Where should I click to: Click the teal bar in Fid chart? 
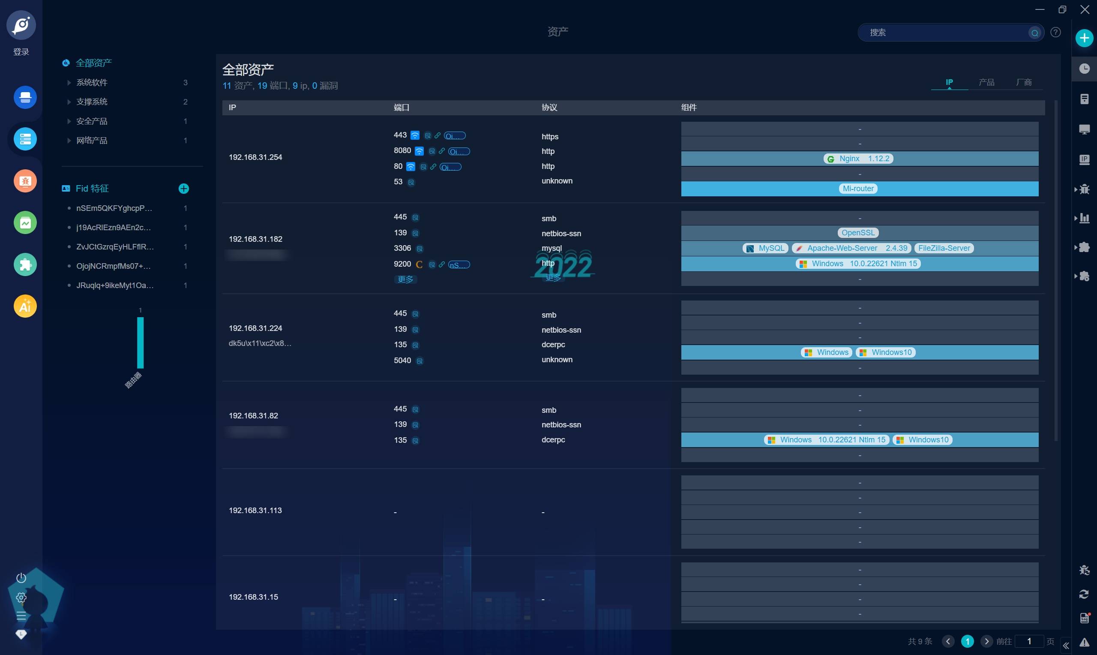click(140, 343)
